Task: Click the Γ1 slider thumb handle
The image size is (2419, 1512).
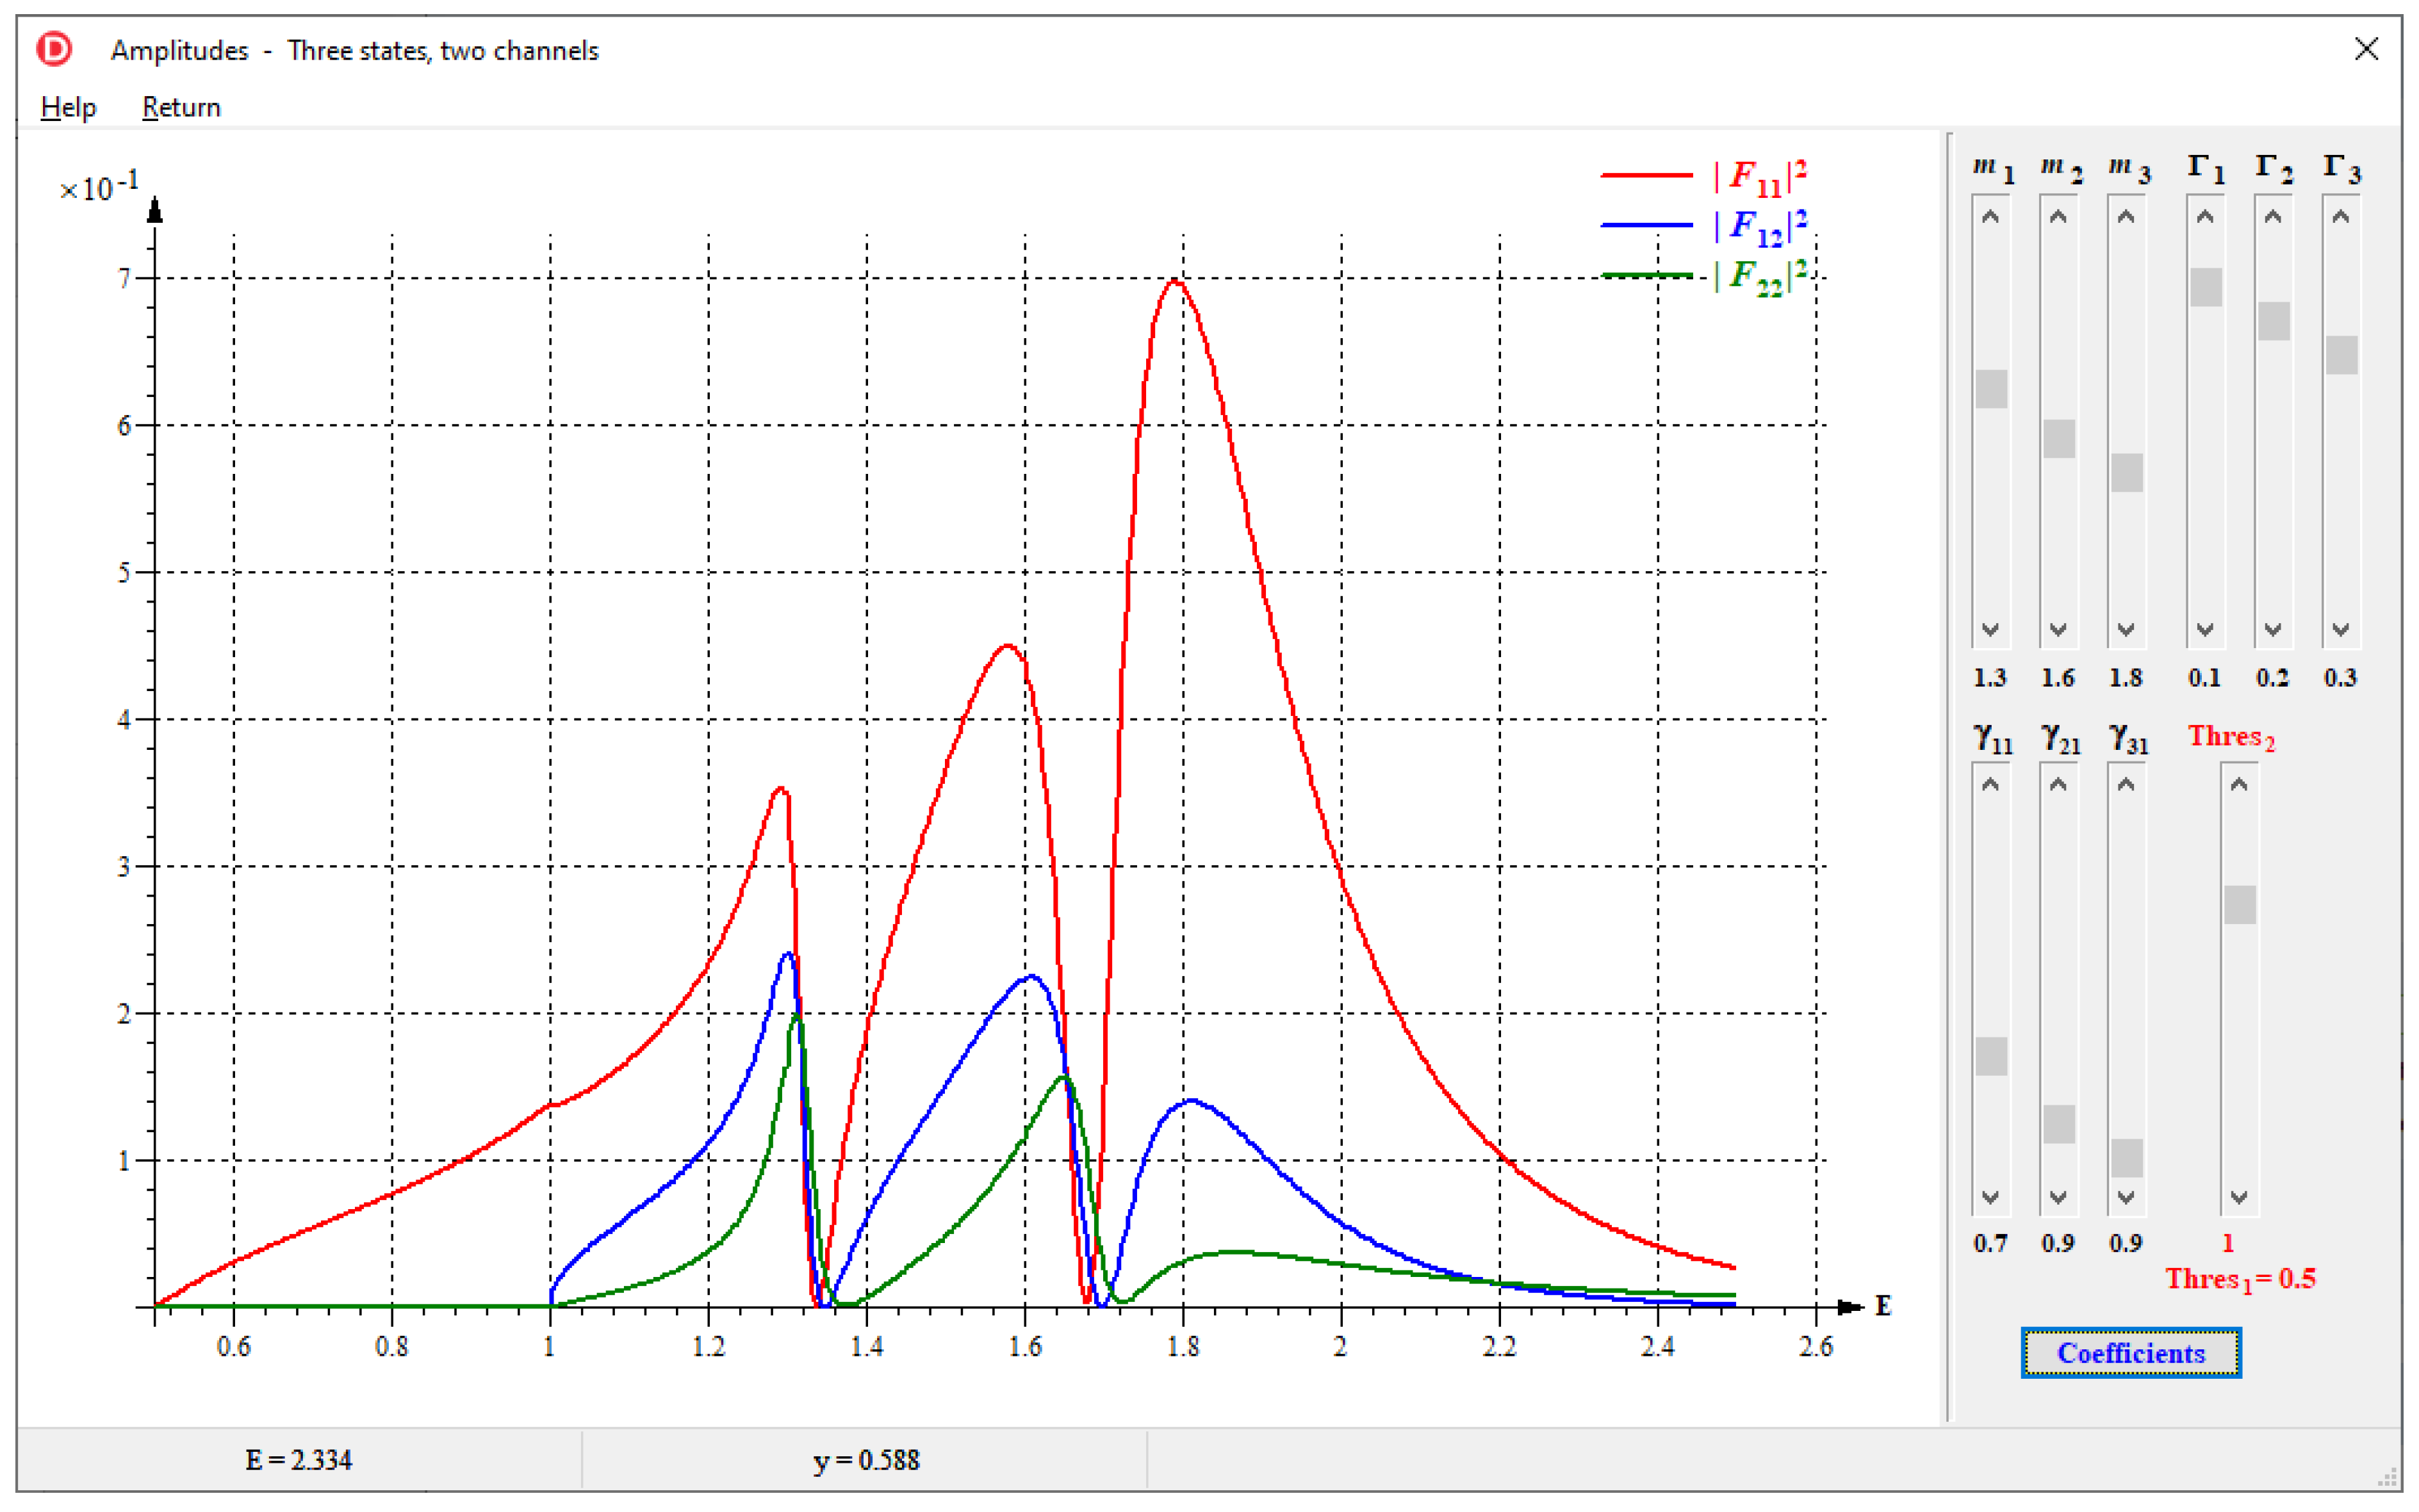Action: coord(2205,287)
